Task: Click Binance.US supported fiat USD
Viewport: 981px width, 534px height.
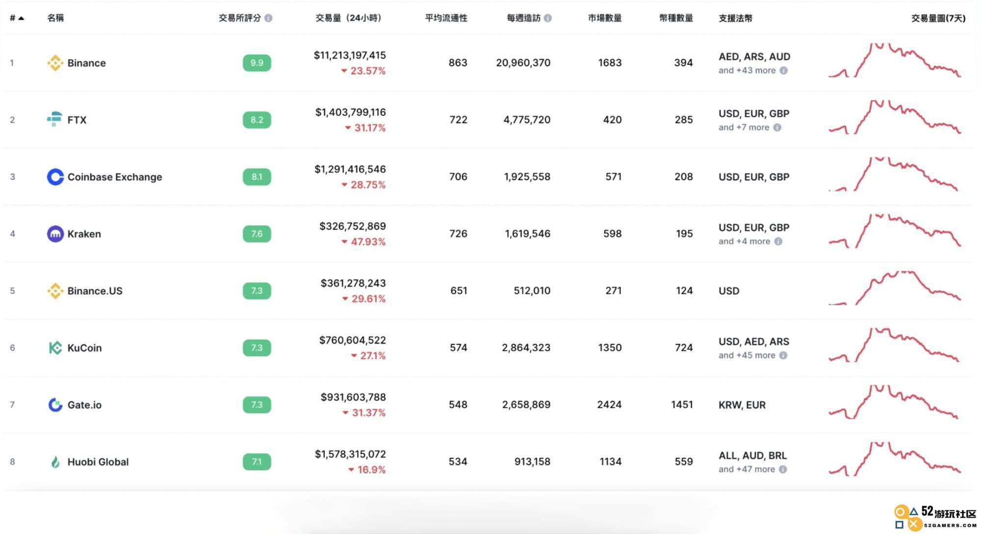Action: [729, 291]
